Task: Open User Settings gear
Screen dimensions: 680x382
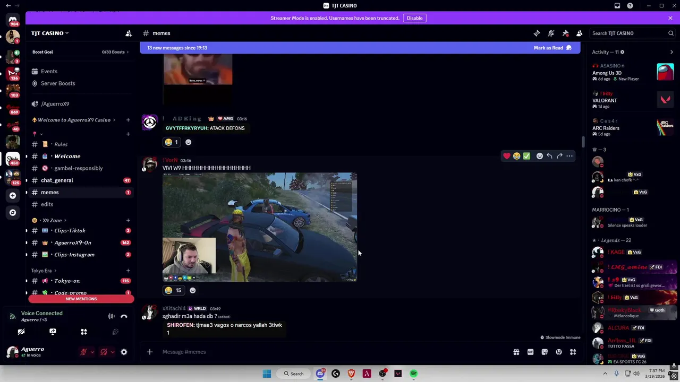Action: click(124, 352)
